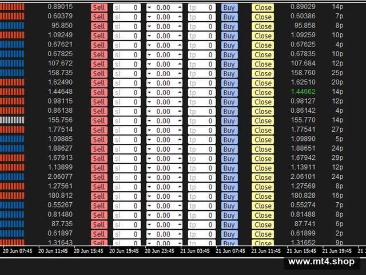Click white strength bars beside 155.756
The image size is (366, 275).
tap(12, 120)
